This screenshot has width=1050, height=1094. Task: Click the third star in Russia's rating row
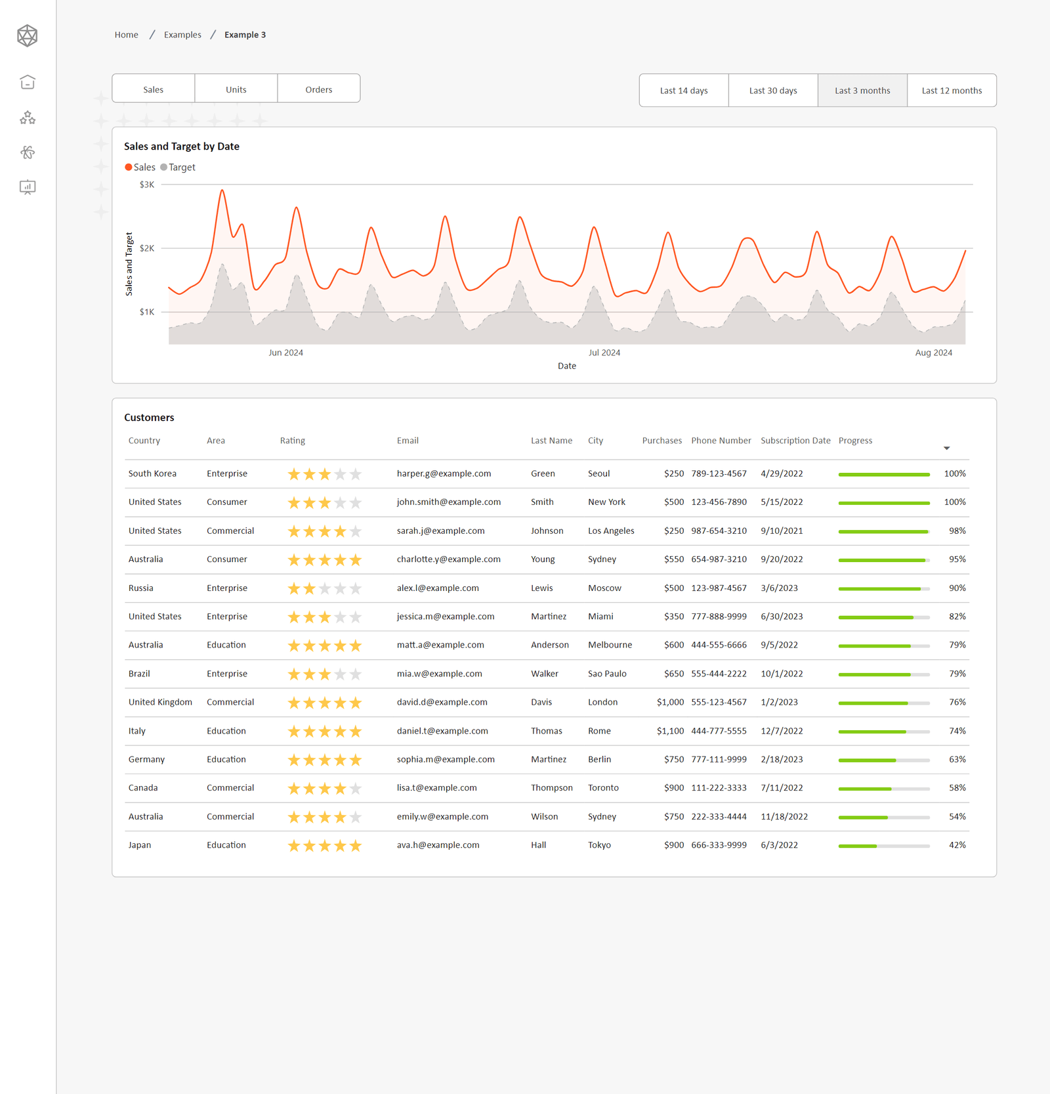[324, 588]
